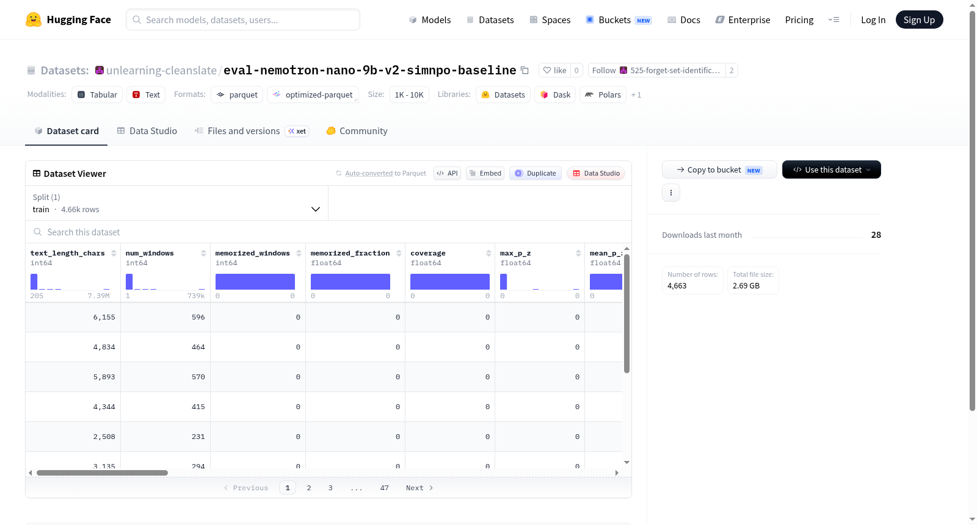Click the Copy to bucket button

point(719,170)
